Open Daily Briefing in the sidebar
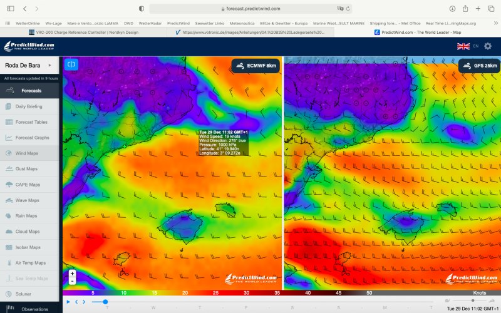This screenshot has height=313, width=501. pyautogui.click(x=29, y=106)
